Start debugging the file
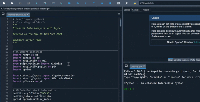Viewport: 200px width, 102px height. pos(69,3)
